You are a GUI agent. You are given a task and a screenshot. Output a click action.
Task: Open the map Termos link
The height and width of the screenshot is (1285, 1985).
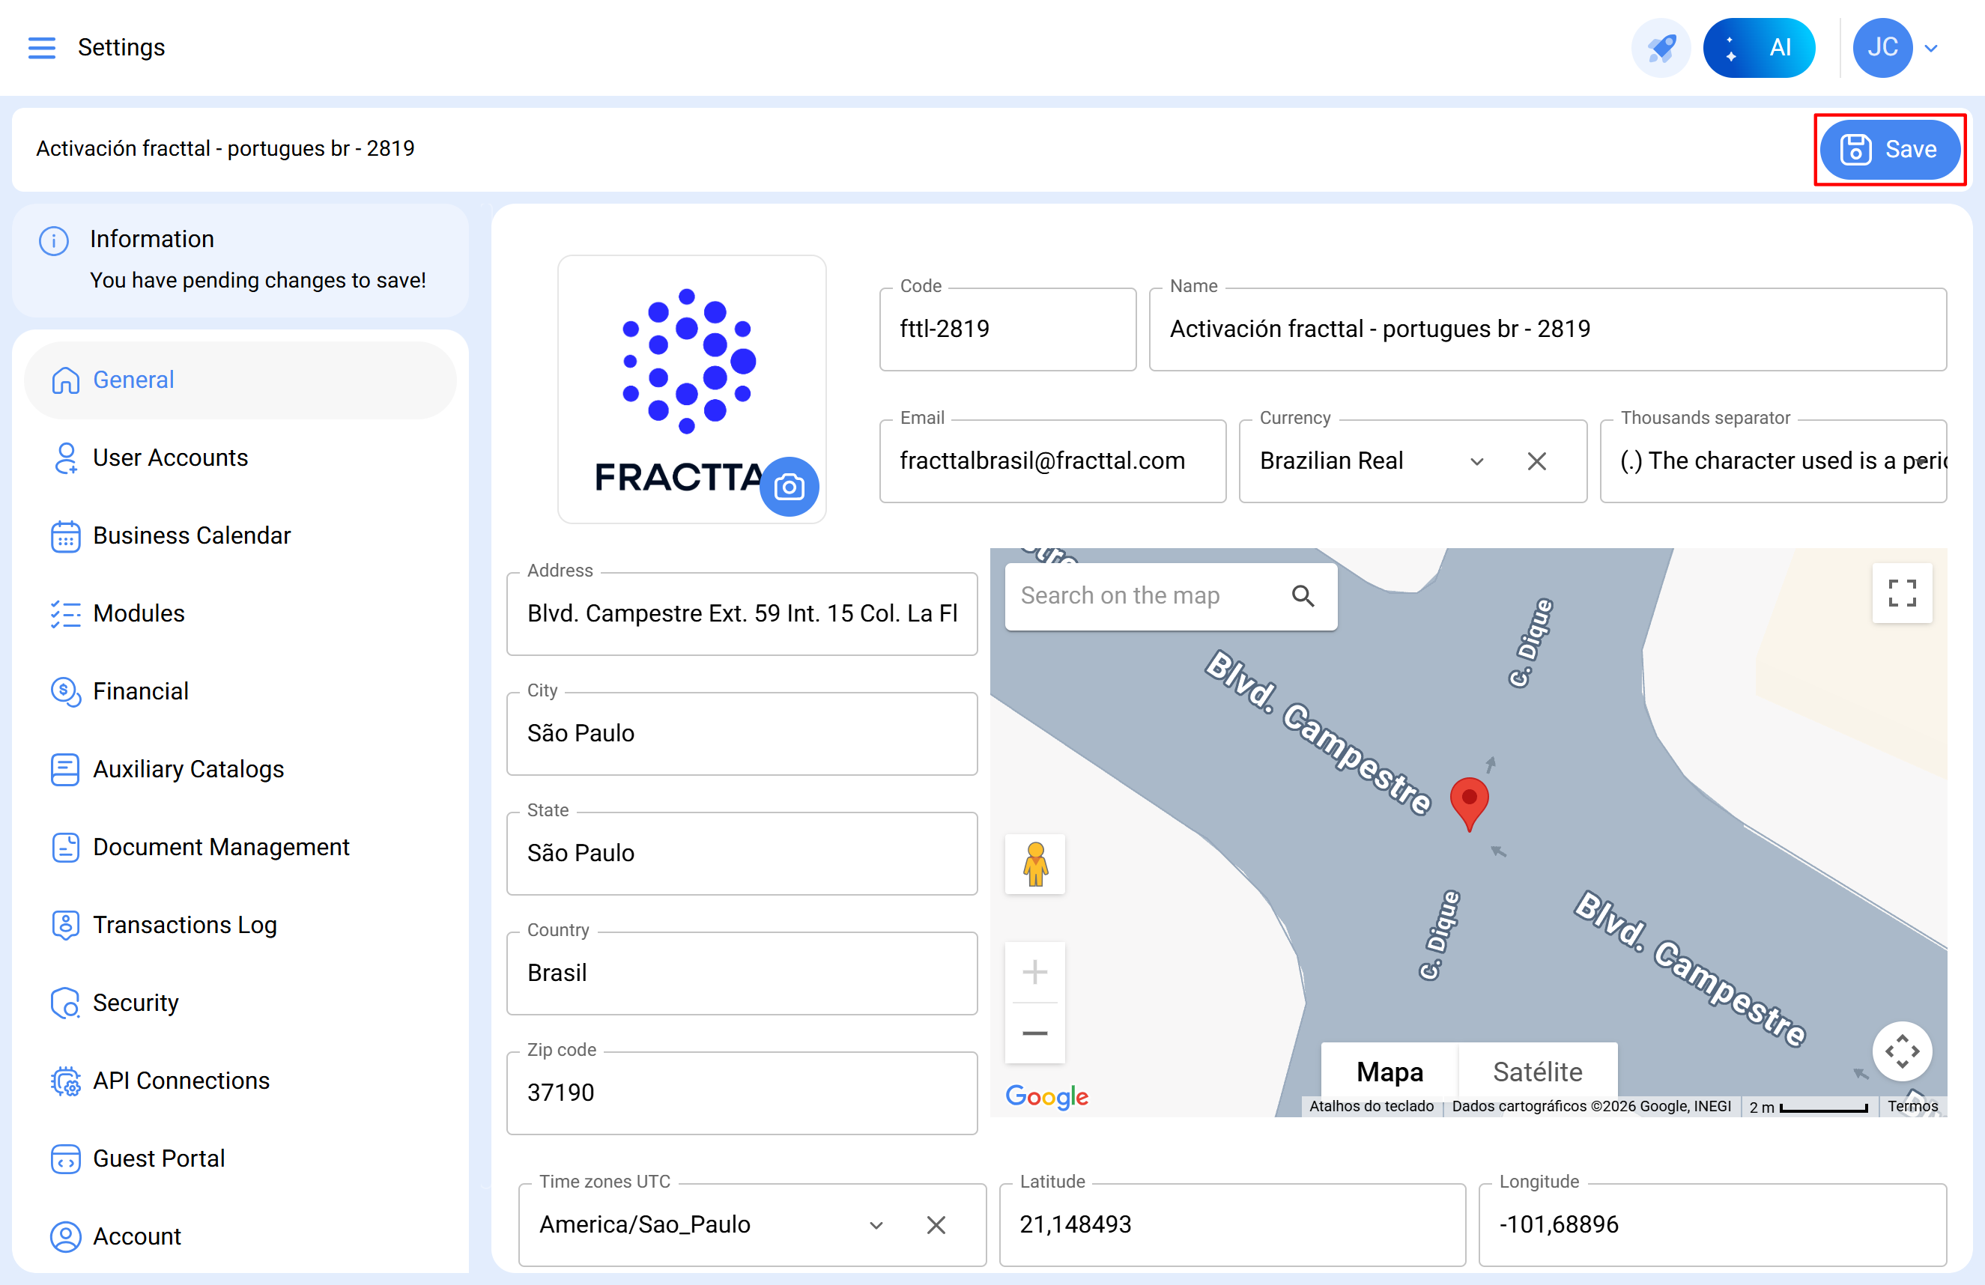pos(1912,1106)
